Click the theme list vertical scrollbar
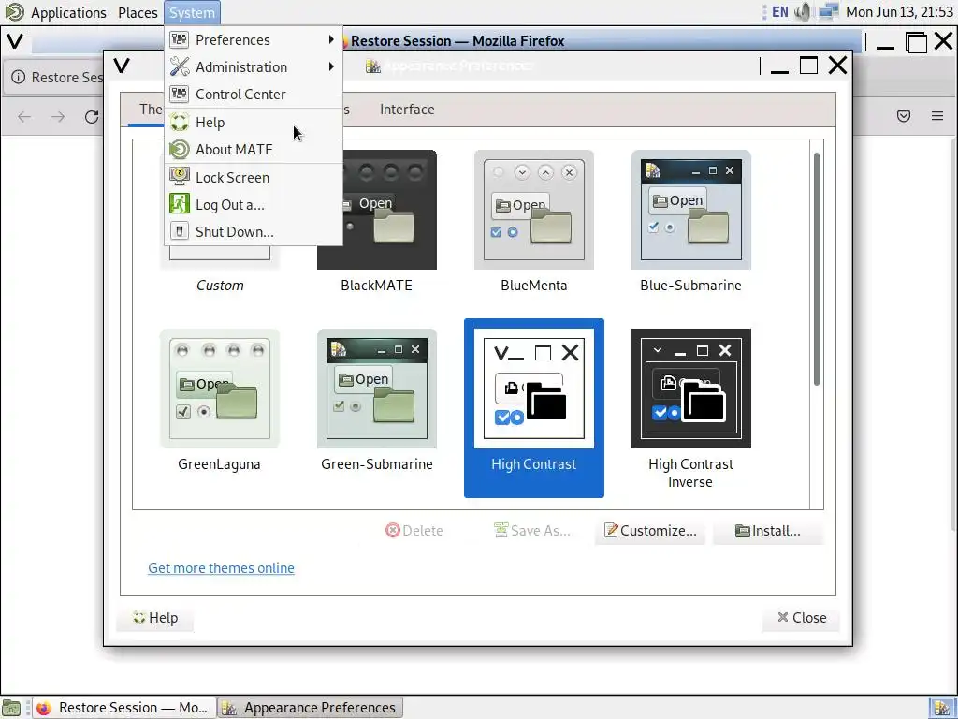 [x=816, y=269]
